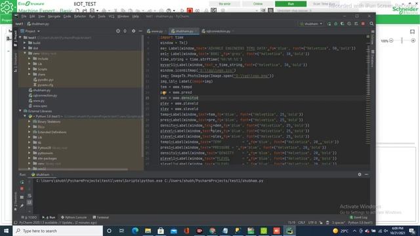This screenshot has height=236, width=420.
Task: Expand the dist folder
Action: 25,48
